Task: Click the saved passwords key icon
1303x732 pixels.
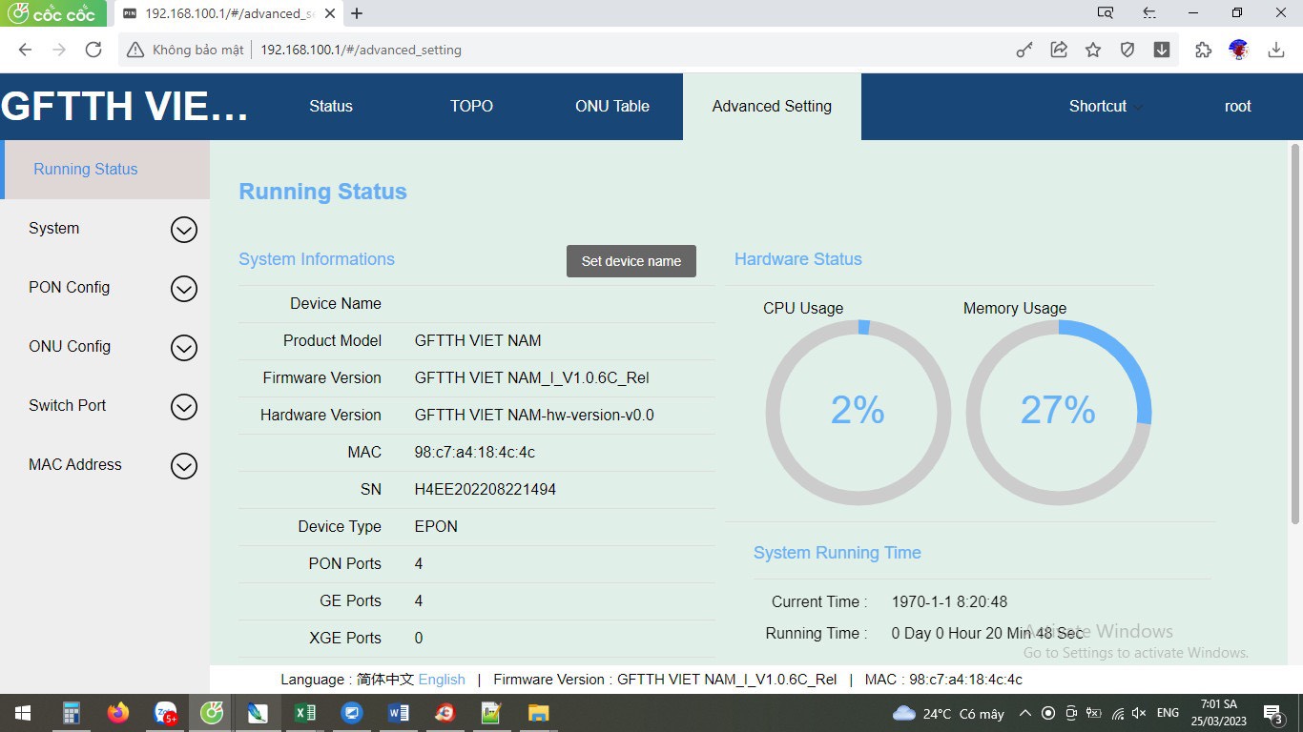Action: [1024, 50]
